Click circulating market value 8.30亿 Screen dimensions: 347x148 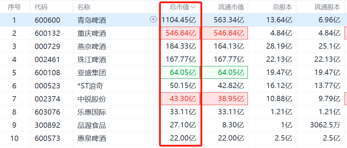(233, 125)
